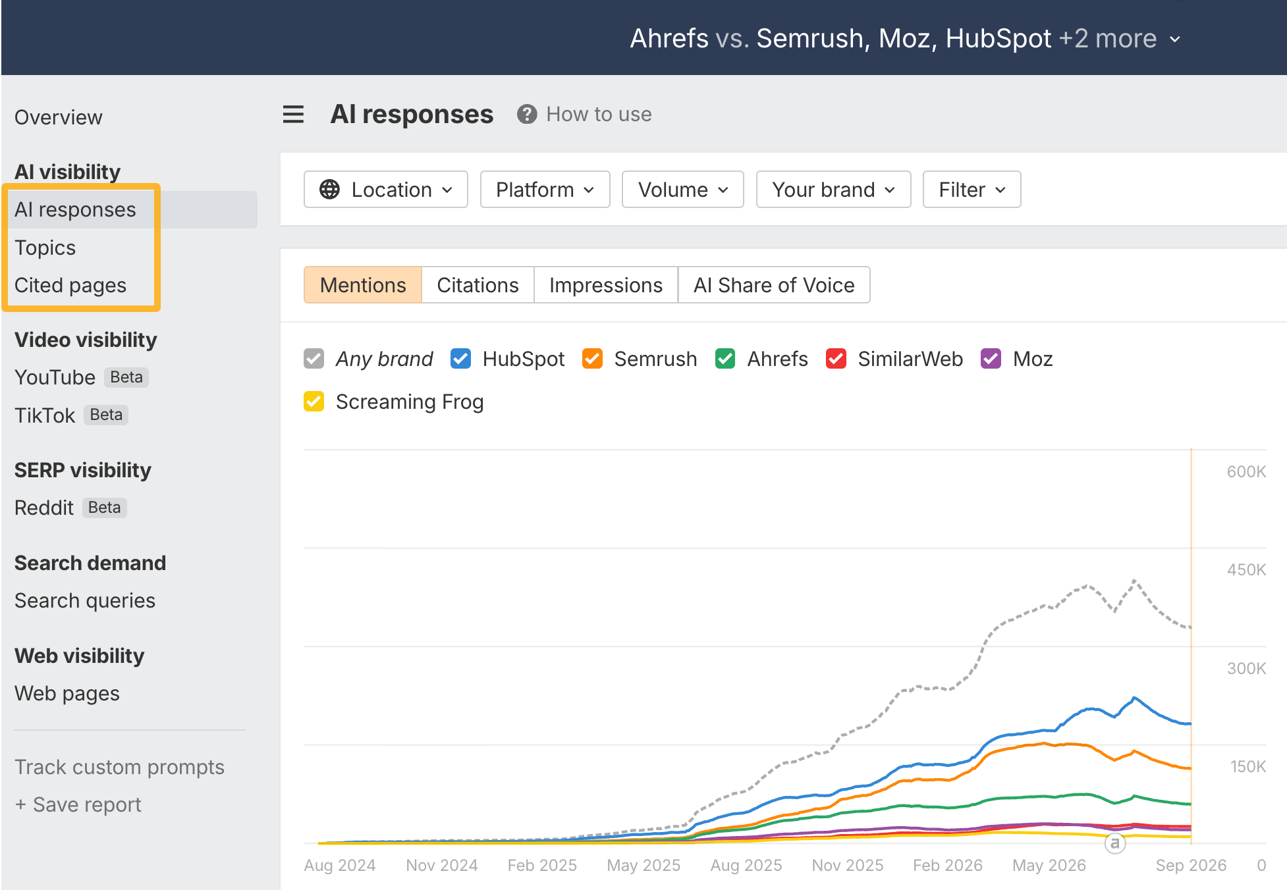Image resolution: width=1287 pixels, height=890 pixels.
Task: Select the Mentions tab
Action: tap(363, 285)
